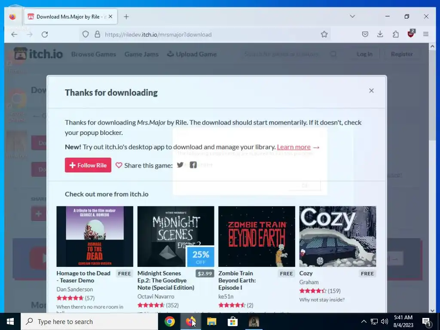
Task: Click the taskbar search box
Action: [x=89, y=321]
